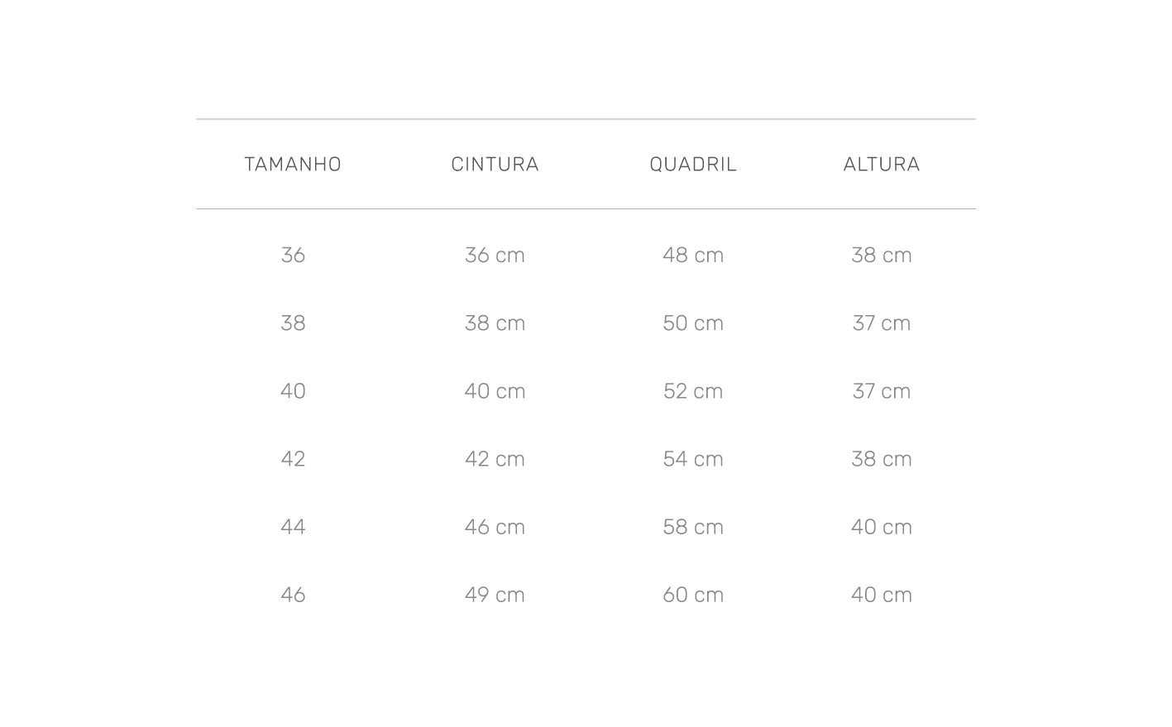
Task: Select size 42 in the TAMANHO column
Action: pyautogui.click(x=293, y=458)
